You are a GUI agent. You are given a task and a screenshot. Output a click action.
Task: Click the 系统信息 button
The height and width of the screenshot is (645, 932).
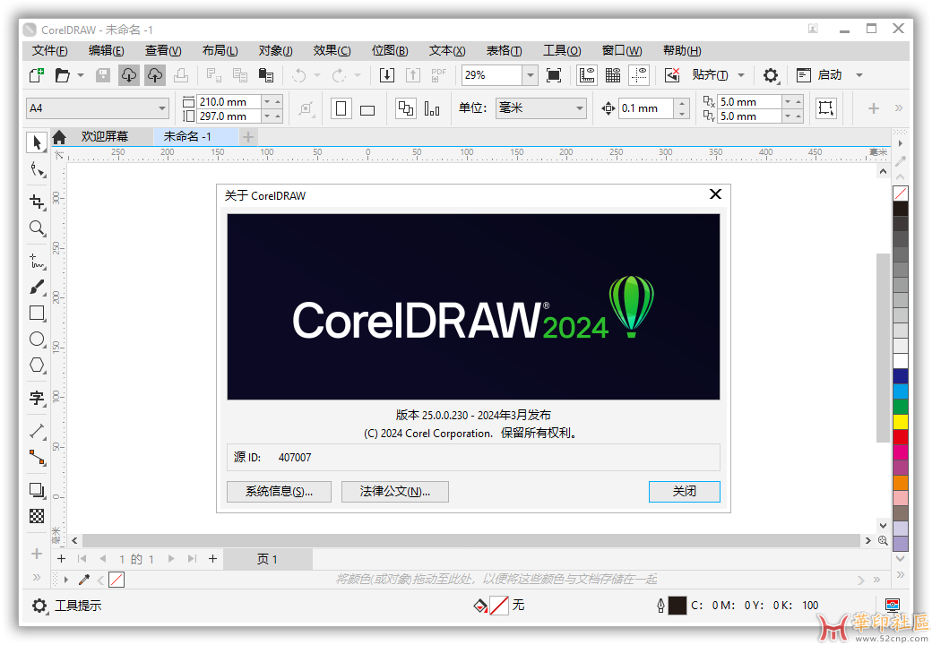(279, 492)
